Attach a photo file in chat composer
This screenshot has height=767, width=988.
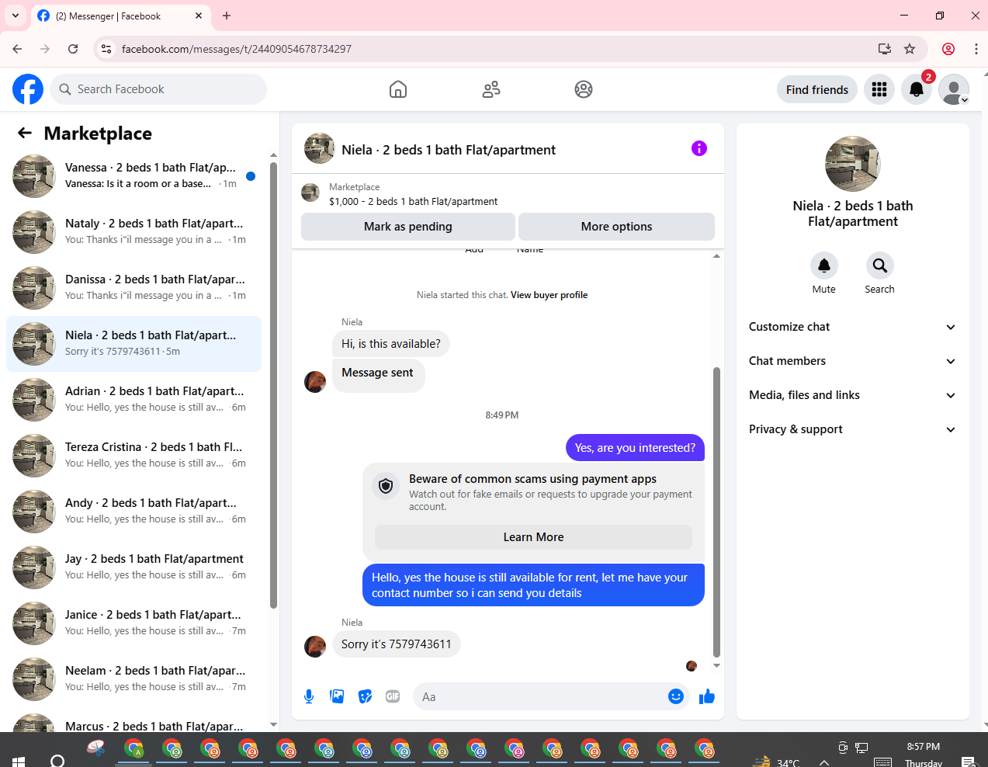pos(337,696)
